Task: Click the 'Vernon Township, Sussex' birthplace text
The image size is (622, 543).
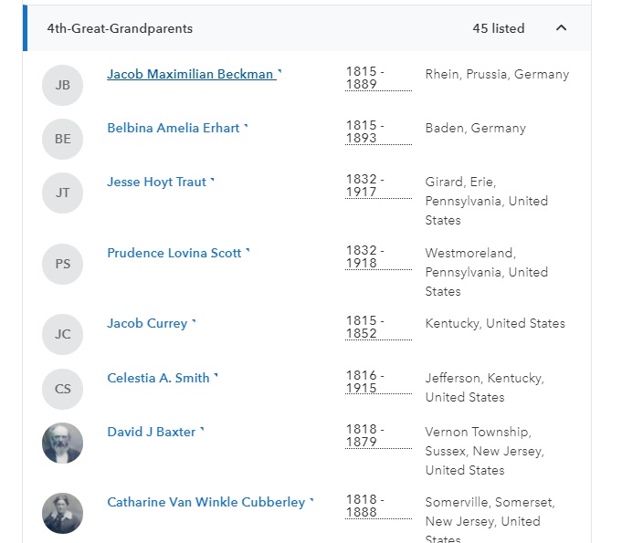Action: tap(485, 451)
